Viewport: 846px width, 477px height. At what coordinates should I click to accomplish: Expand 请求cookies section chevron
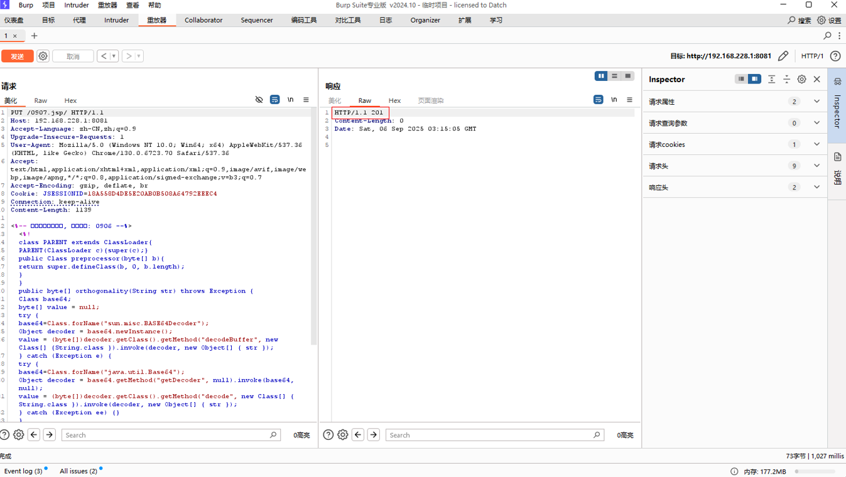(x=816, y=144)
